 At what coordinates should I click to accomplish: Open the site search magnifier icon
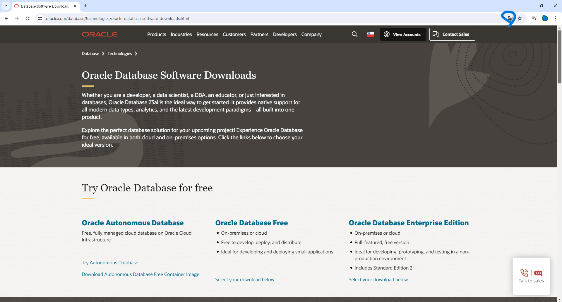click(x=354, y=34)
